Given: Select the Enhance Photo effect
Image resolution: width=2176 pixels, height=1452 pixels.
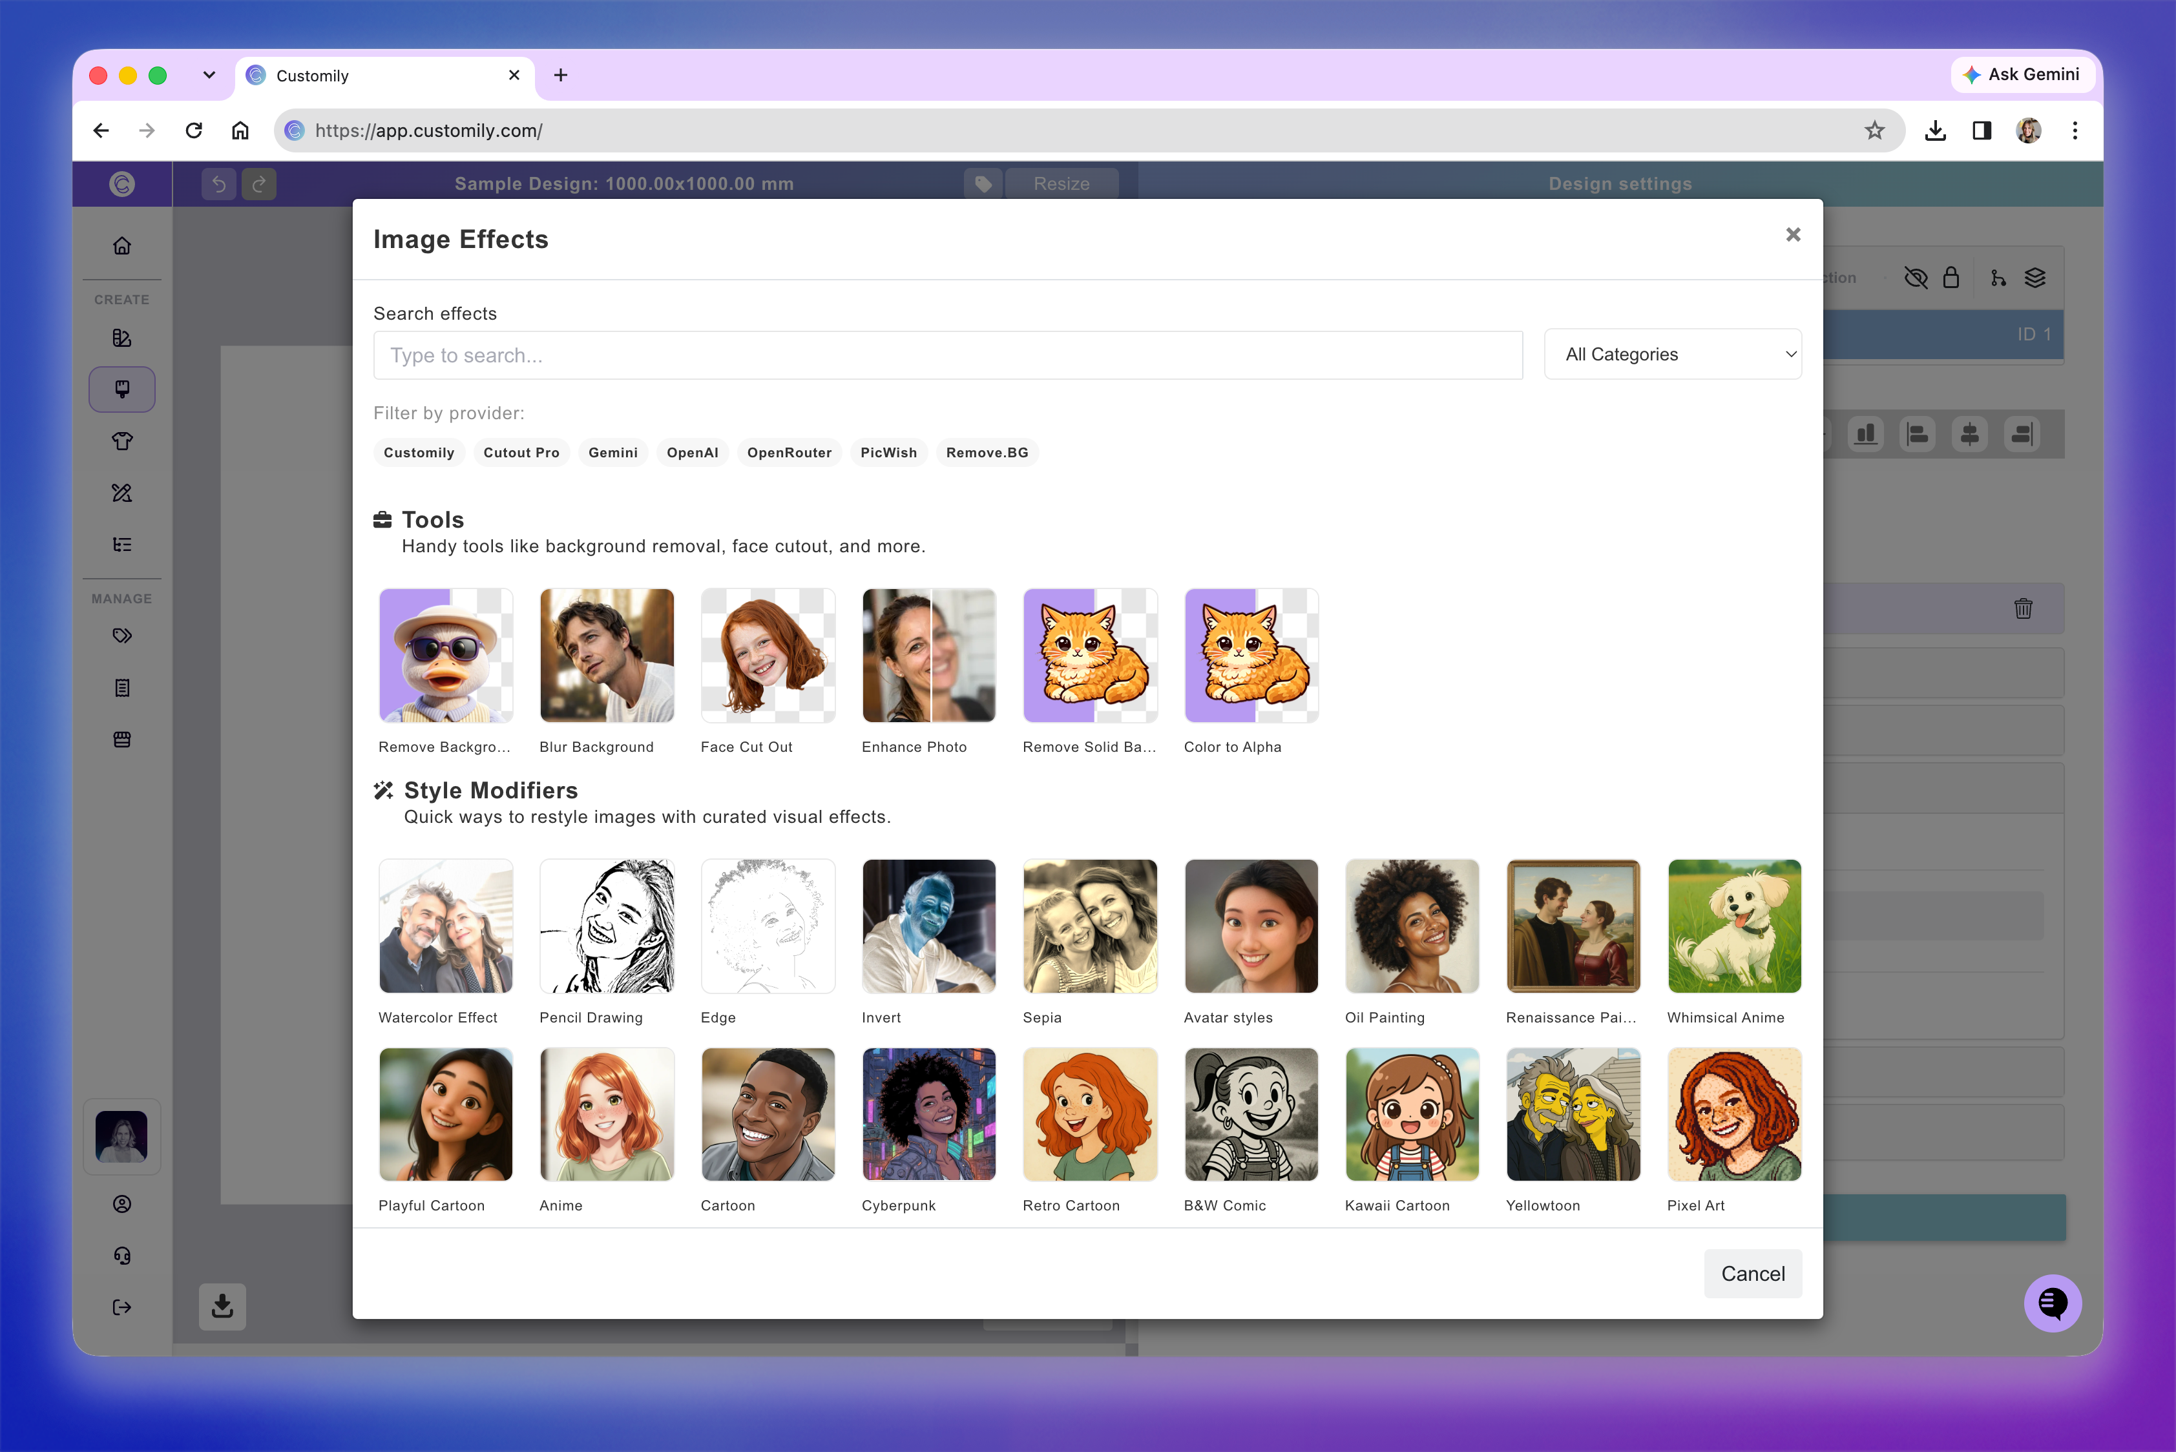Looking at the screenshot, I should point(929,656).
